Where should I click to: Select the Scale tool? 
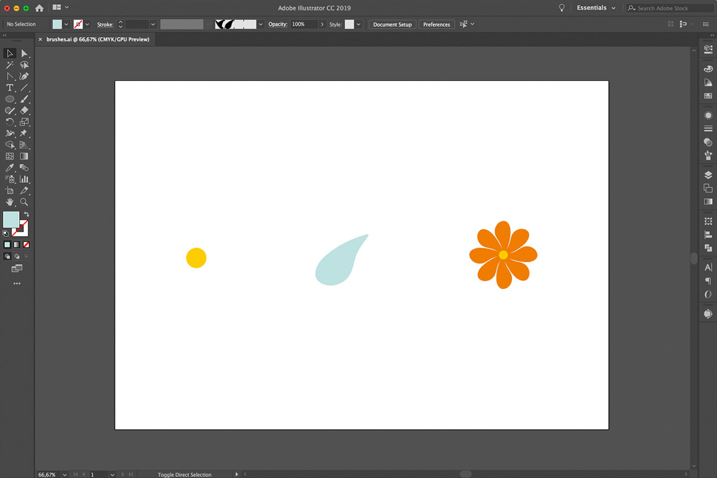click(24, 122)
